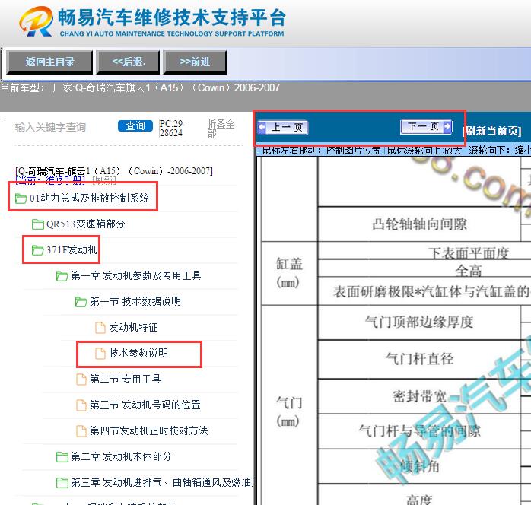Click document icon of 第二节 专用工具
This screenshot has height=505, width=531.
[81, 380]
